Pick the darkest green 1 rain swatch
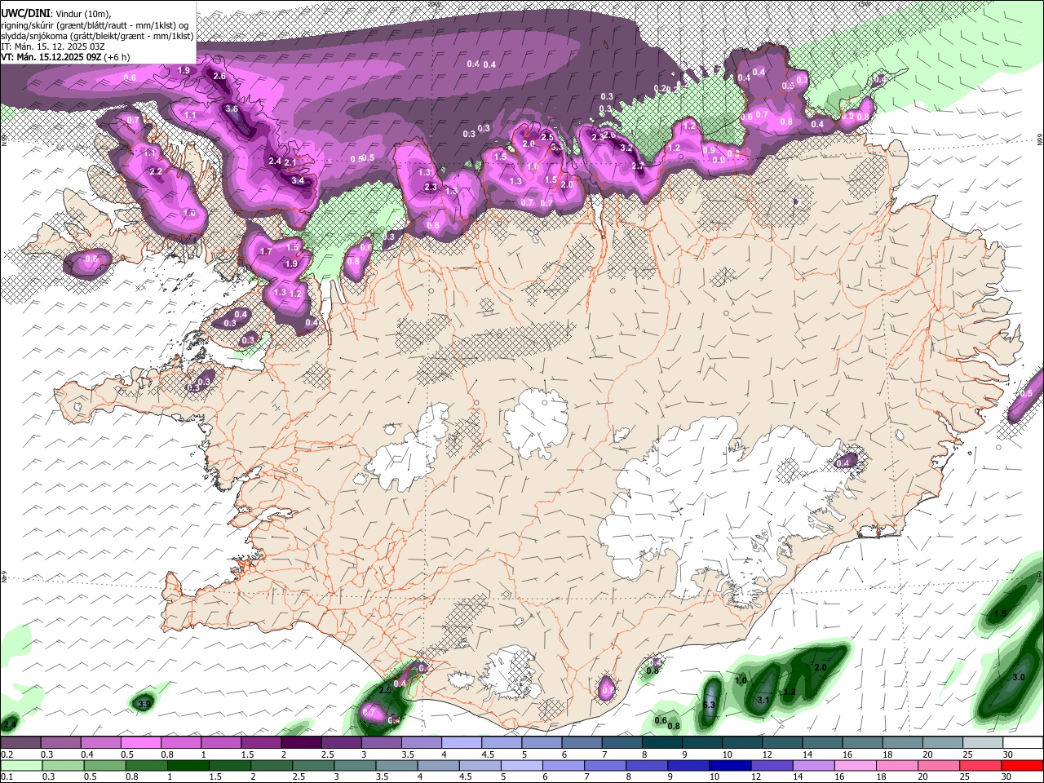 click(188, 765)
